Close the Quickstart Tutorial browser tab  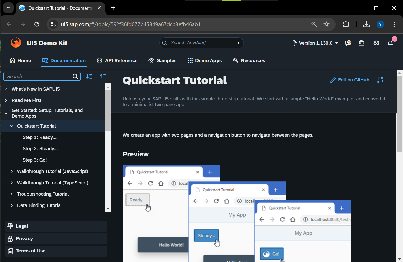99,8
